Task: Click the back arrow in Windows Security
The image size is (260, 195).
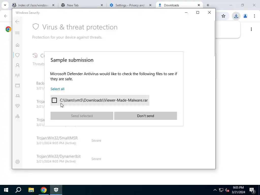Action: point(17,22)
